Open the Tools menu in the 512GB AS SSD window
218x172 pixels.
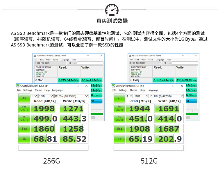(x=151, y=60)
